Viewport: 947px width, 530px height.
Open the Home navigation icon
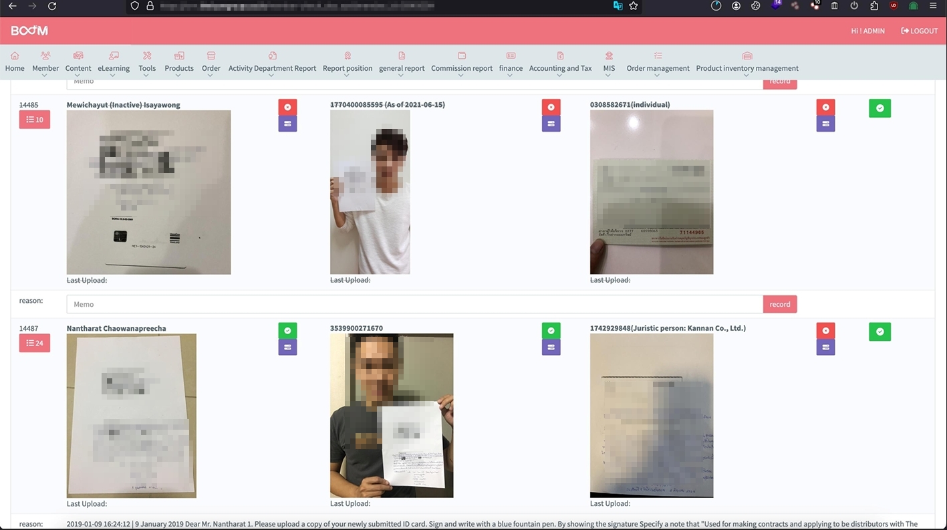click(x=14, y=62)
